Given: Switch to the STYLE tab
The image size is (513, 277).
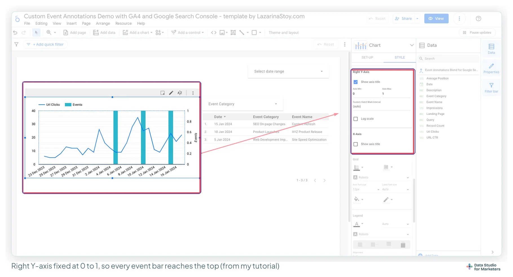Looking at the screenshot, I should click(400, 57).
